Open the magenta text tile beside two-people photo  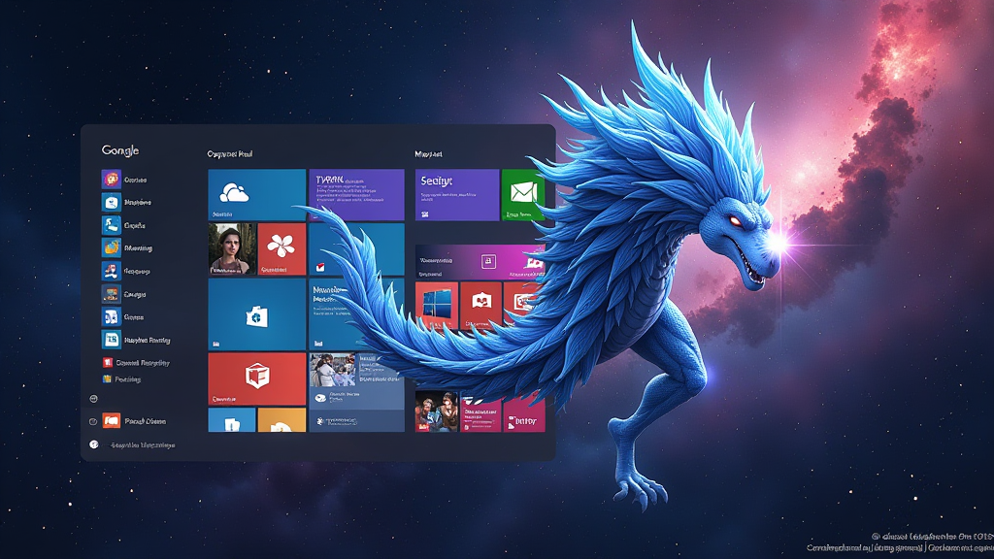pos(480,414)
